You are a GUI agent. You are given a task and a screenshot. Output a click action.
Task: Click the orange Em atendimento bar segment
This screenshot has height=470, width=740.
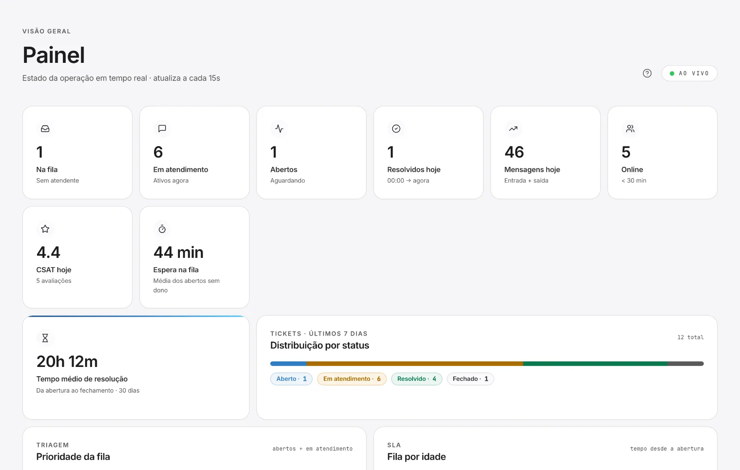415,364
